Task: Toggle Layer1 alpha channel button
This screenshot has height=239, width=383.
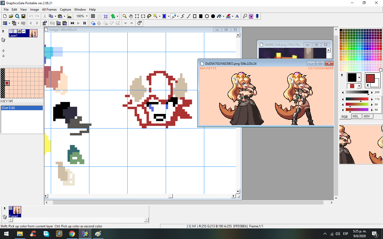Action: click(19, 31)
